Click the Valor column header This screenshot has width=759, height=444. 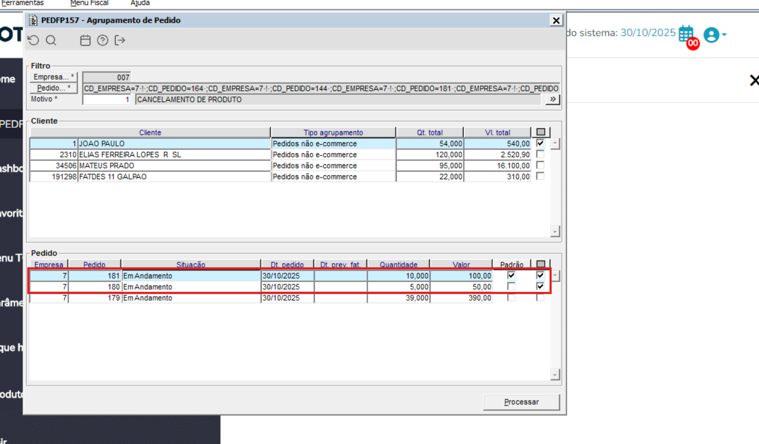click(461, 264)
